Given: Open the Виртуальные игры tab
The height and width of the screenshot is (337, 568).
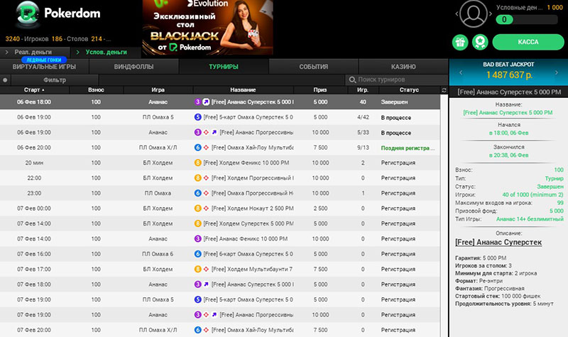Looking at the screenshot, I should 44,67.
